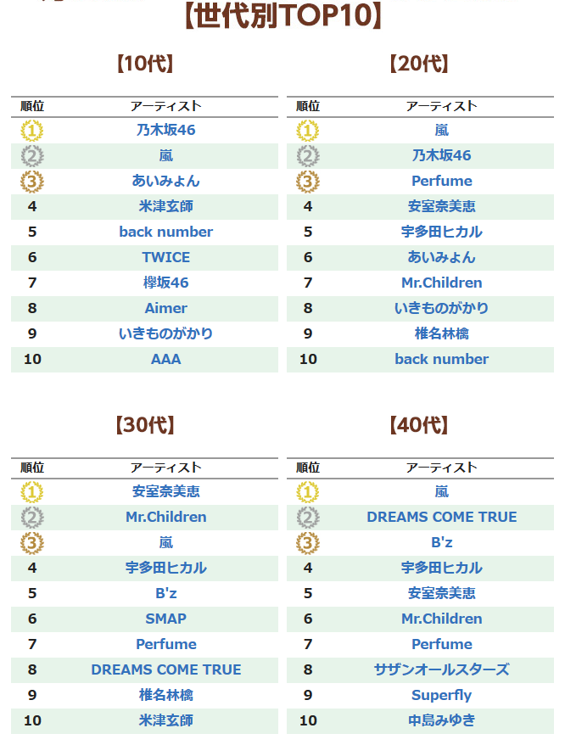Viewport: 565px width, 745px height.
Task: Open Perfume link ranked third in 20代
Action: tap(441, 181)
